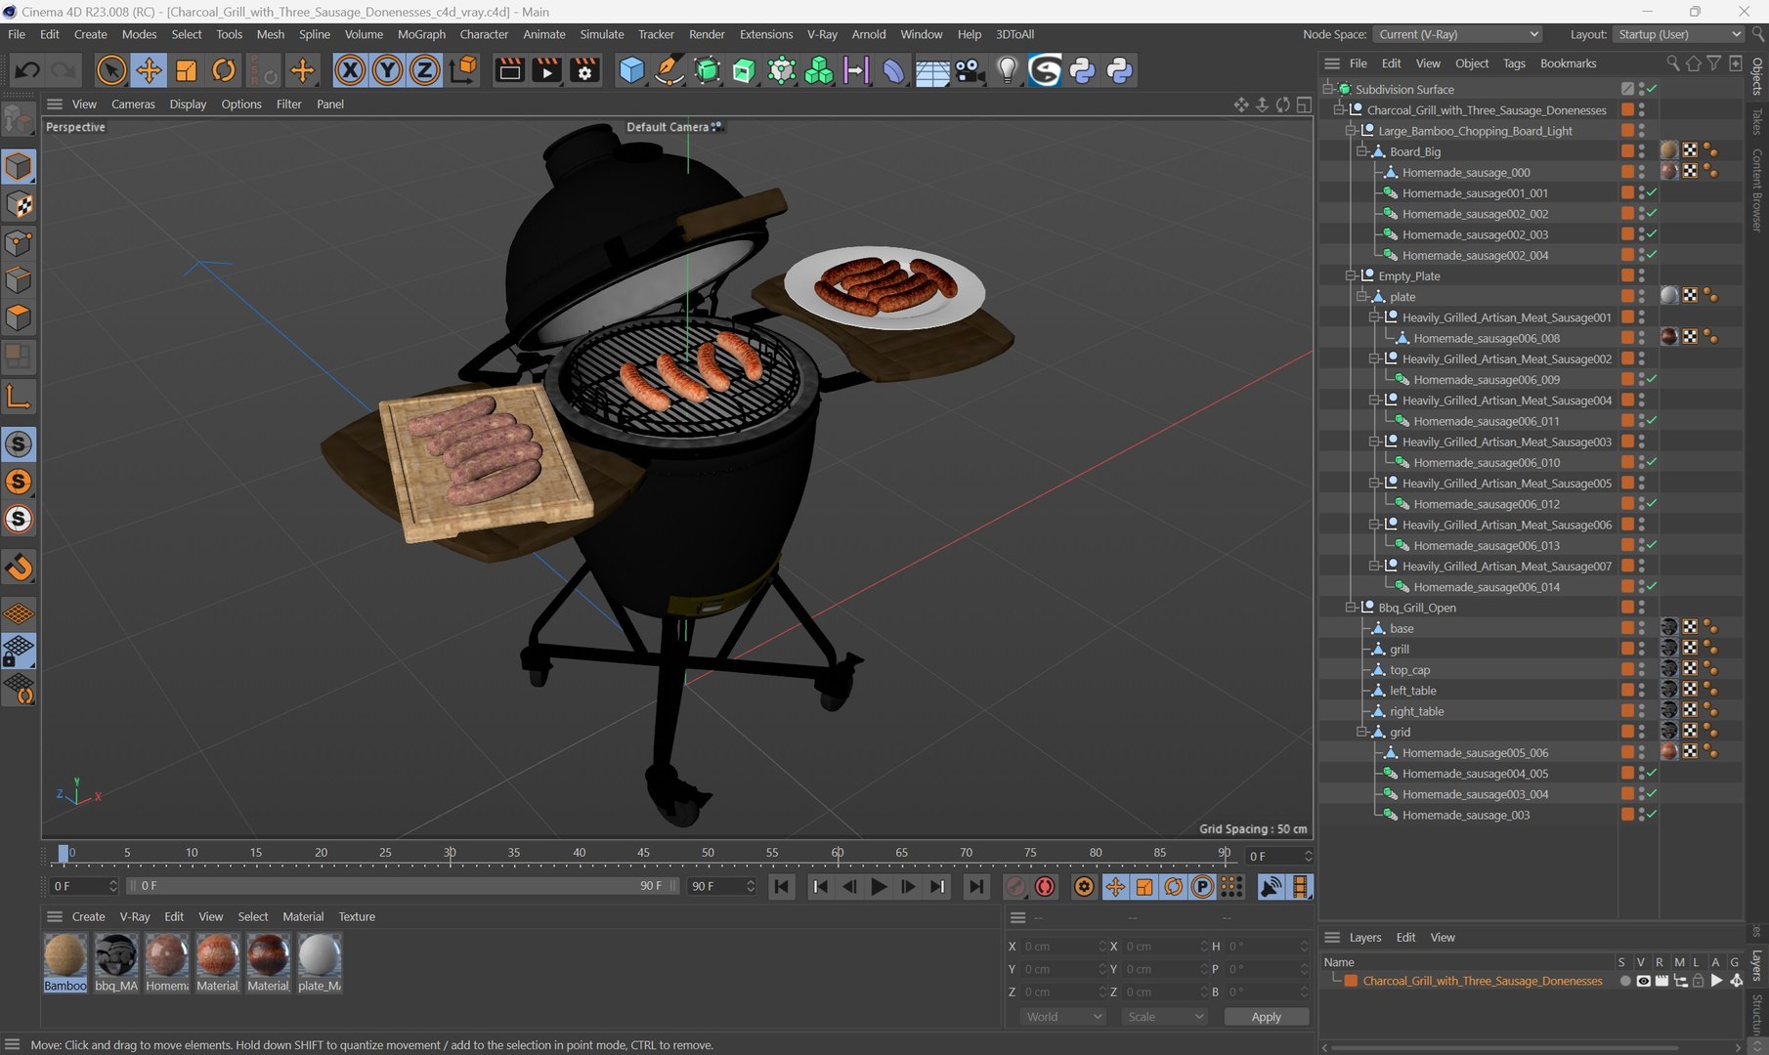Select the Rotate tool in top toolbar
Image resolution: width=1769 pixels, height=1055 pixels.
click(x=224, y=70)
